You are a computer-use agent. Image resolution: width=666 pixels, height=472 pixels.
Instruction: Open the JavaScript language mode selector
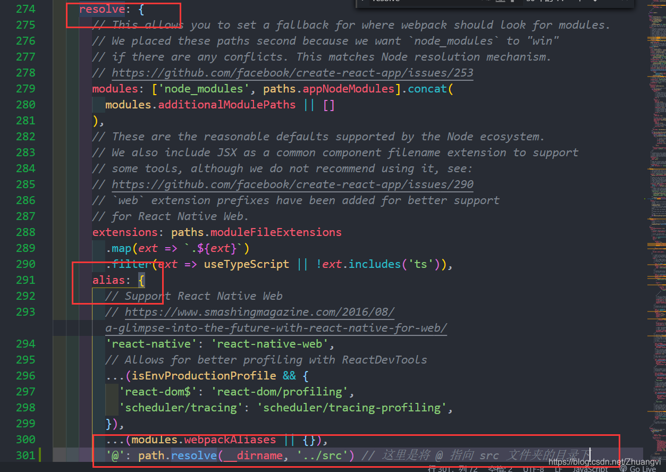point(590,469)
